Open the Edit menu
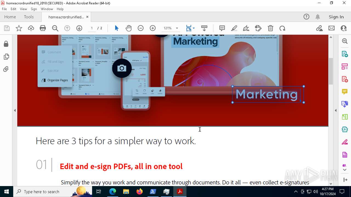Screen dimensions: 351x197 click(x=13, y=9)
